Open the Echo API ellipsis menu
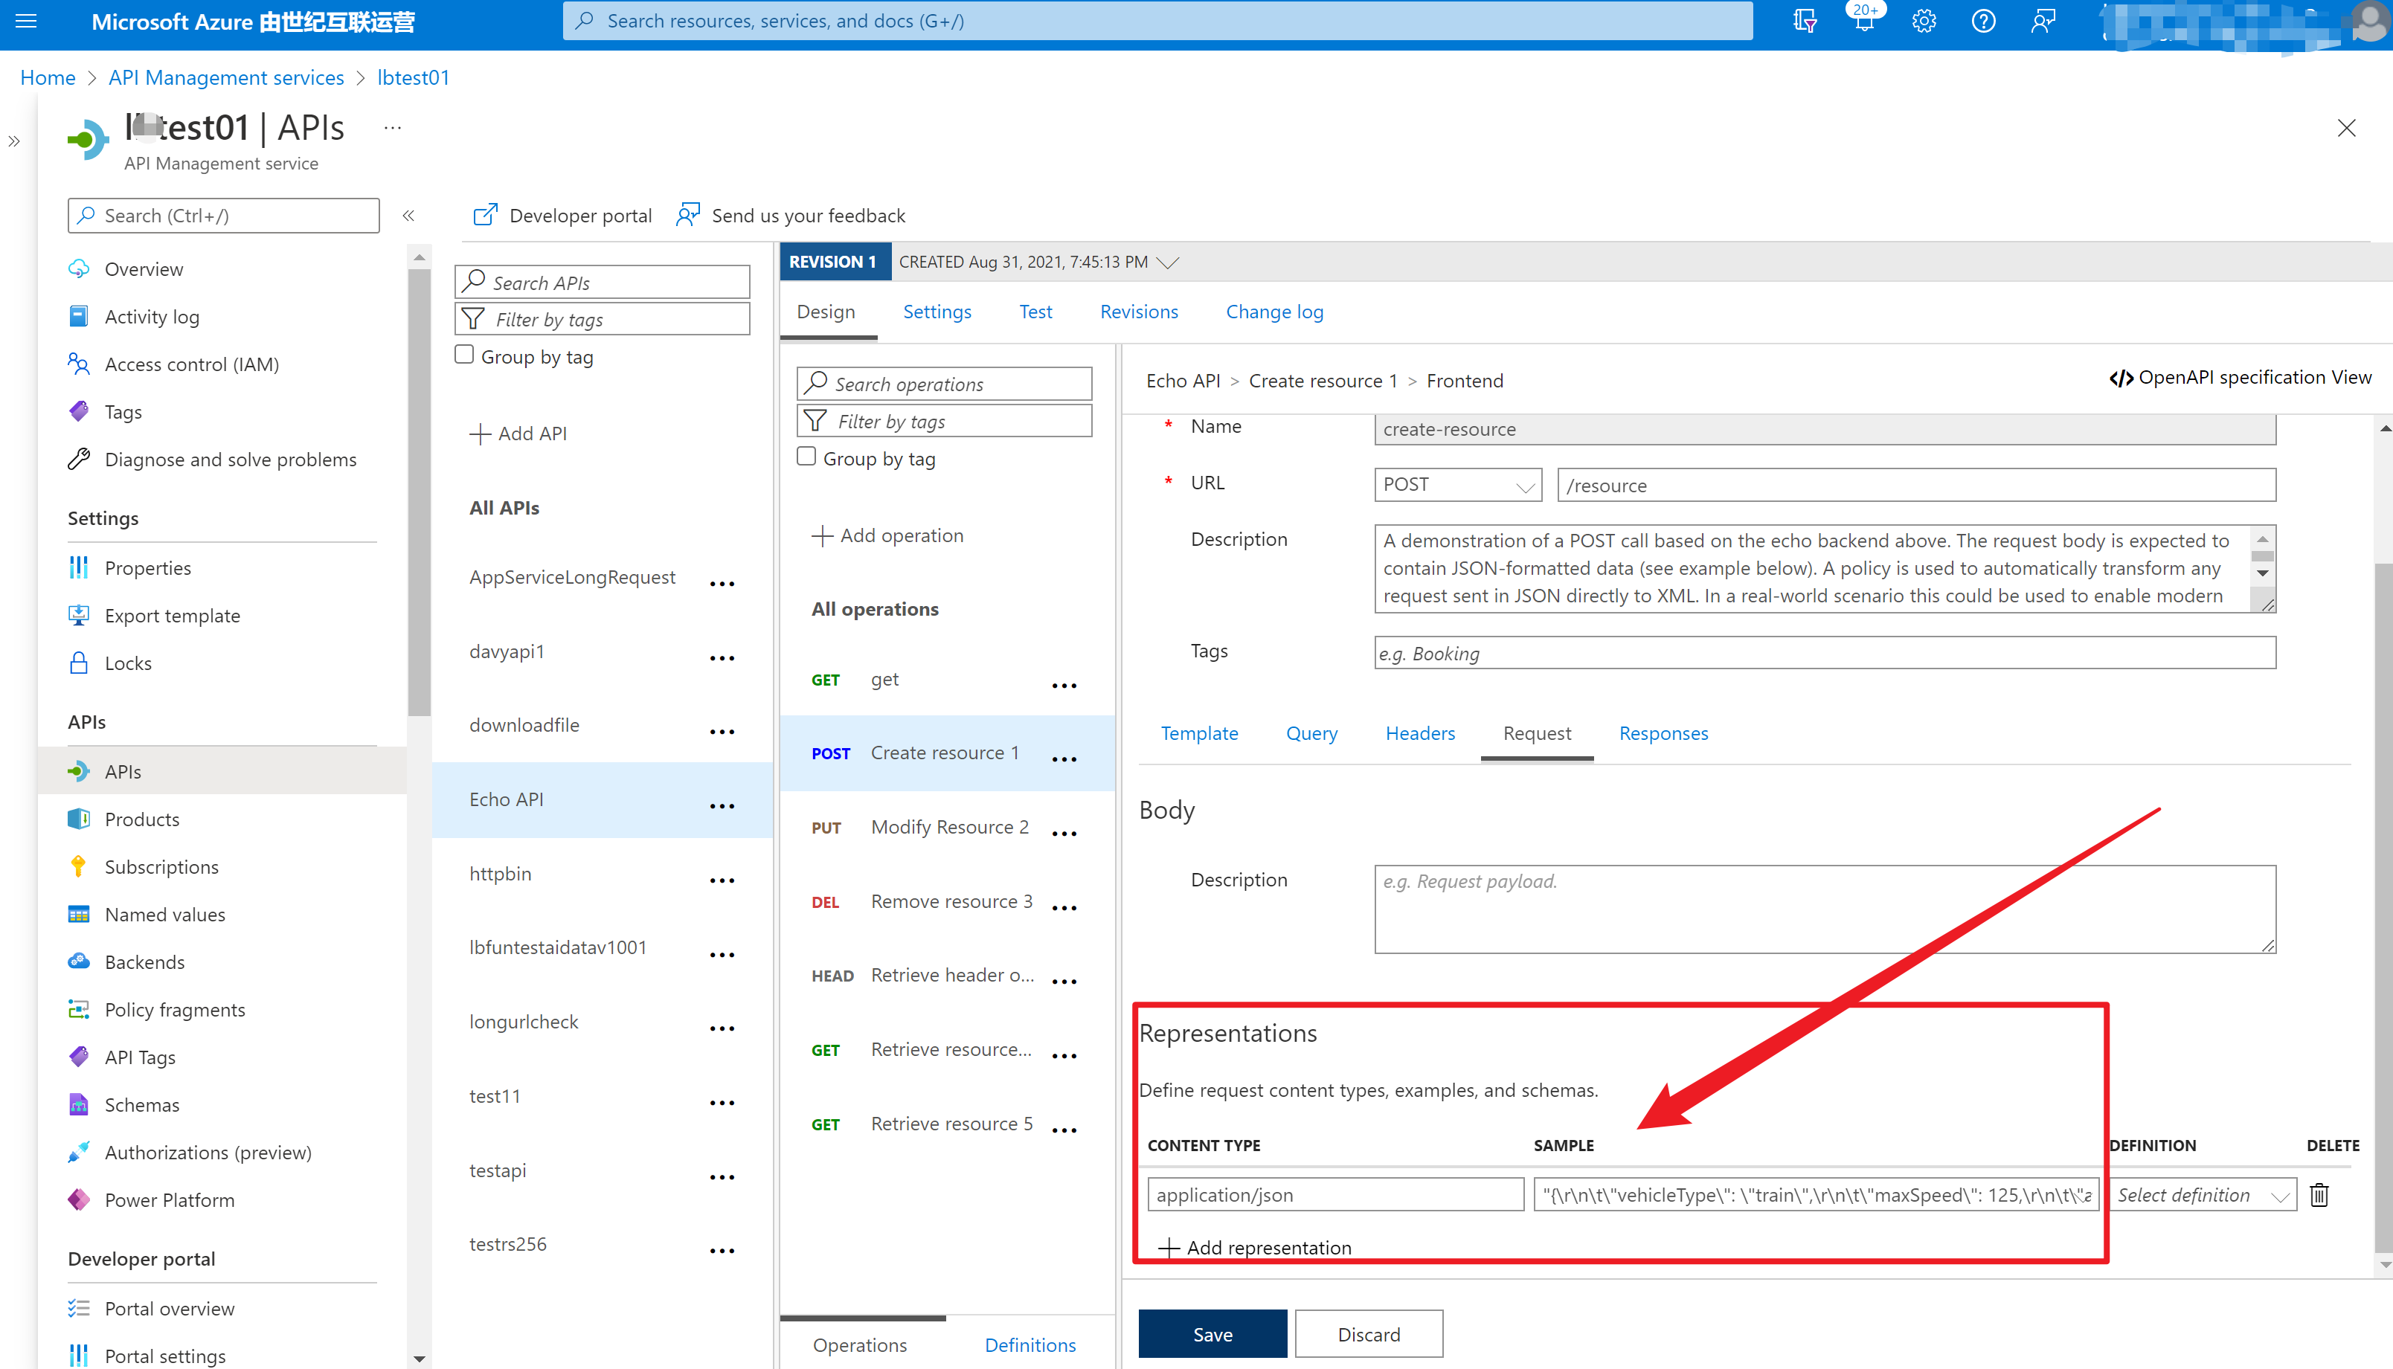This screenshot has height=1369, width=2393. [x=722, y=806]
